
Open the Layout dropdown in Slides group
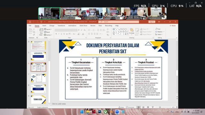(48, 29)
